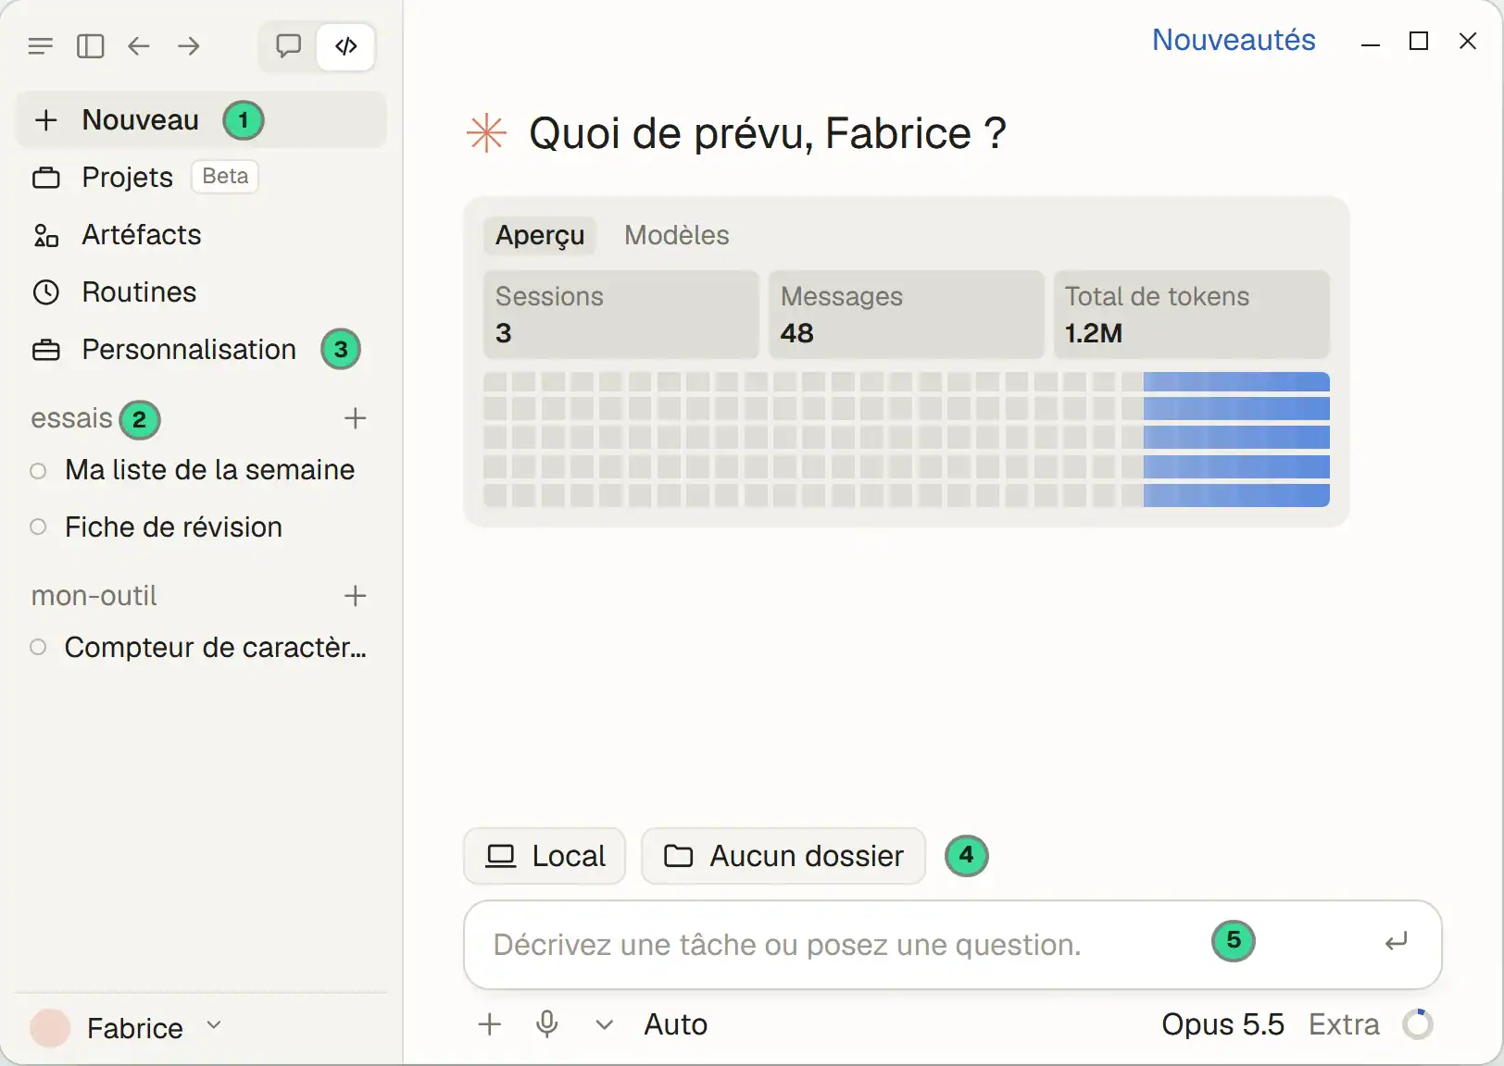This screenshot has height=1066, width=1504.
Task: Expand the Auto mode dropdown chevron
Action: click(605, 1024)
